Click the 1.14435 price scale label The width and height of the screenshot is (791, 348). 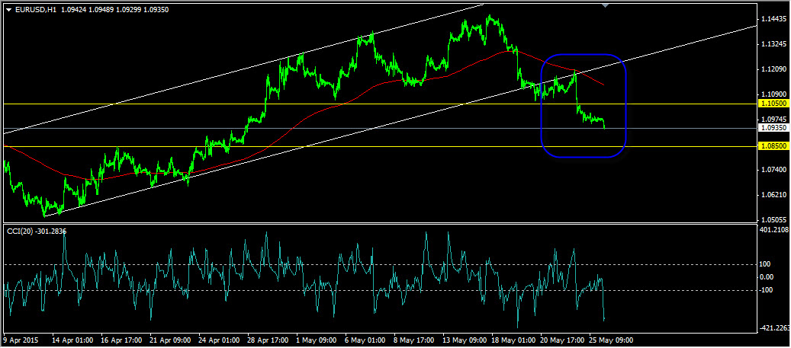tap(774, 19)
